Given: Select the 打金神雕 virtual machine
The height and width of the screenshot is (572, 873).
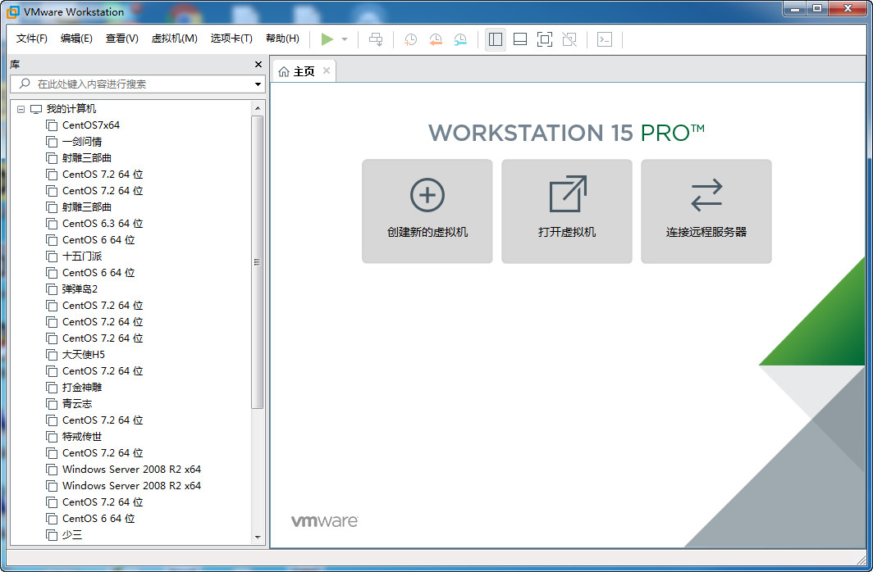Looking at the screenshot, I should point(82,388).
